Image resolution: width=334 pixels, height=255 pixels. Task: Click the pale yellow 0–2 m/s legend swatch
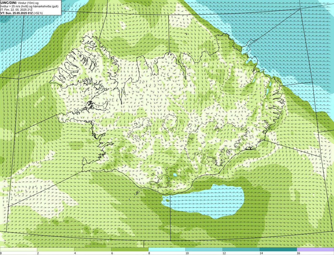(x=19, y=249)
